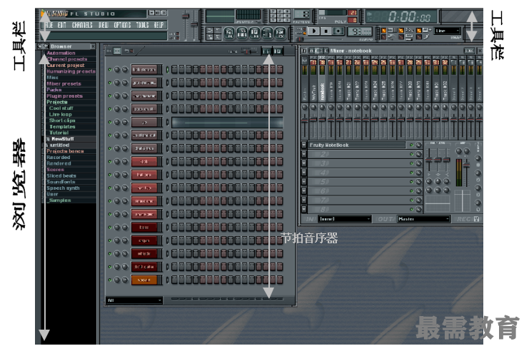
Task: Open the TOOLS menu
Action: pyautogui.click(x=142, y=25)
